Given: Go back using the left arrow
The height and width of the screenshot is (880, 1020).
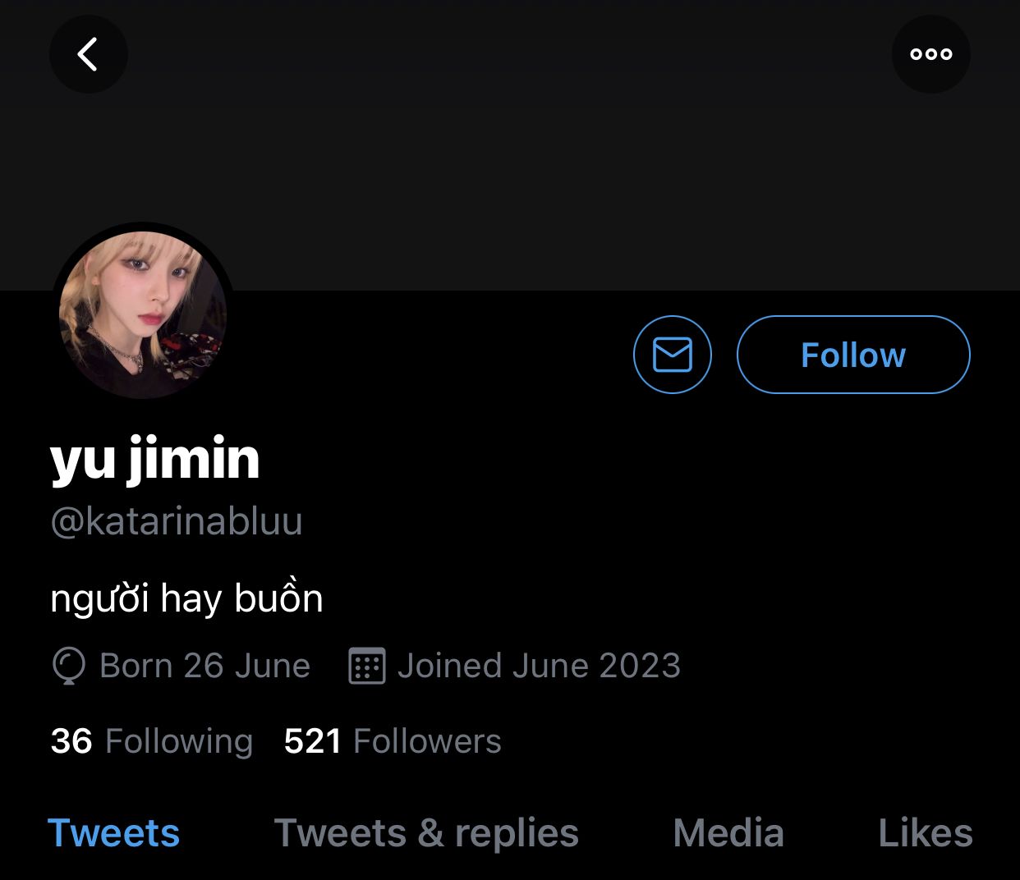Looking at the screenshot, I should [89, 54].
